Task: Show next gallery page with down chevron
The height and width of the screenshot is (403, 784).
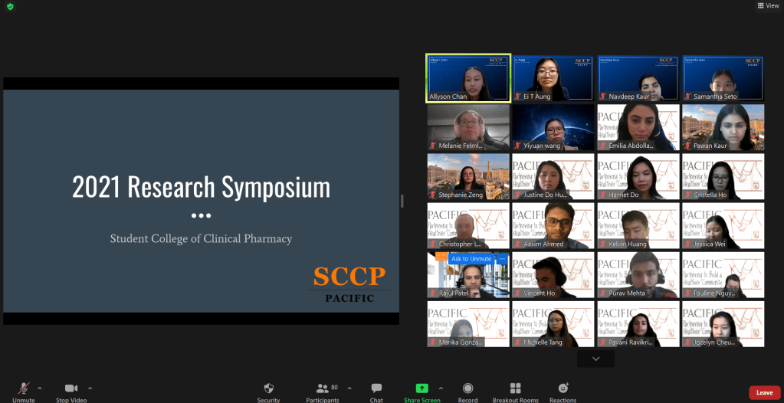Action: [595, 359]
